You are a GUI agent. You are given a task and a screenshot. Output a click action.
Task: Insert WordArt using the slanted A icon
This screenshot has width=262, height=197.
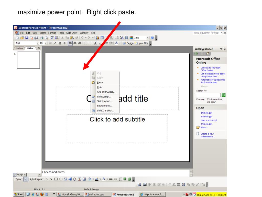click(70, 179)
